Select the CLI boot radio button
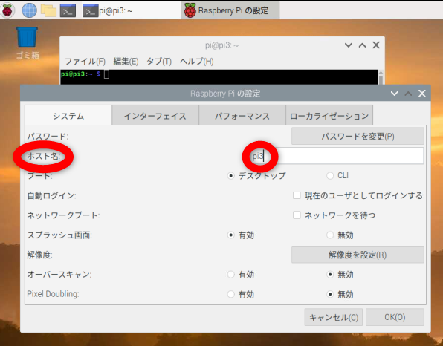443x346 pixels. tap(330, 175)
